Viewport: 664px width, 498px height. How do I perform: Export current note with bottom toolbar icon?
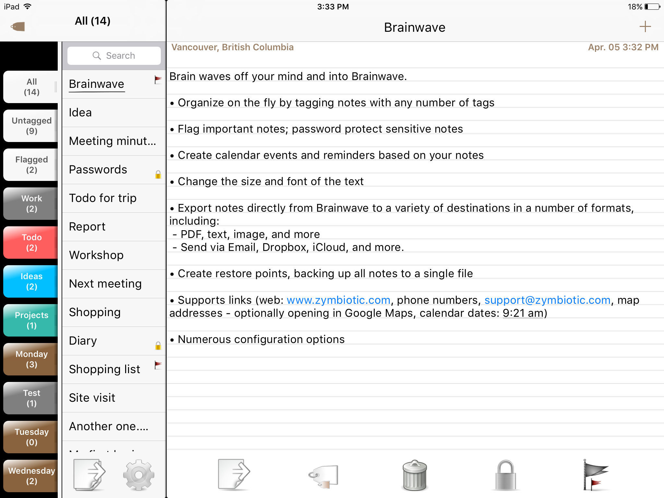click(x=233, y=474)
